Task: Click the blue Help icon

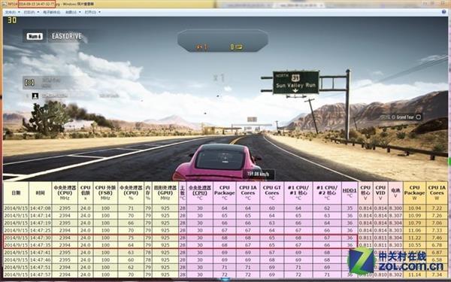Action: coord(443,12)
